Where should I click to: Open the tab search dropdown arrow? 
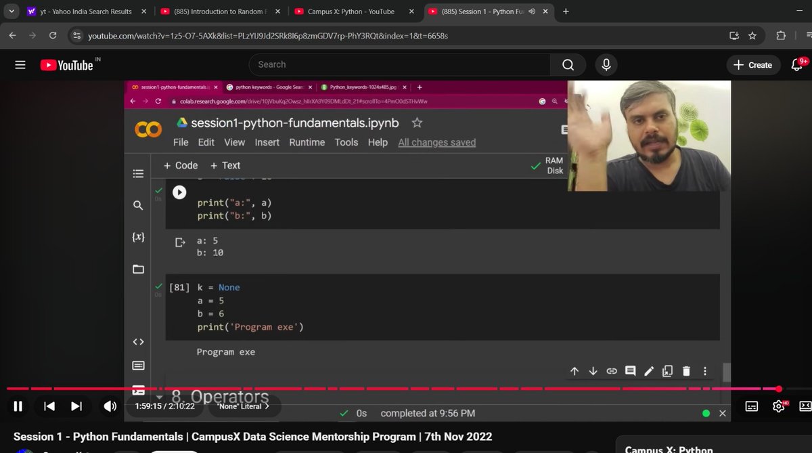(x=12, y=12)
